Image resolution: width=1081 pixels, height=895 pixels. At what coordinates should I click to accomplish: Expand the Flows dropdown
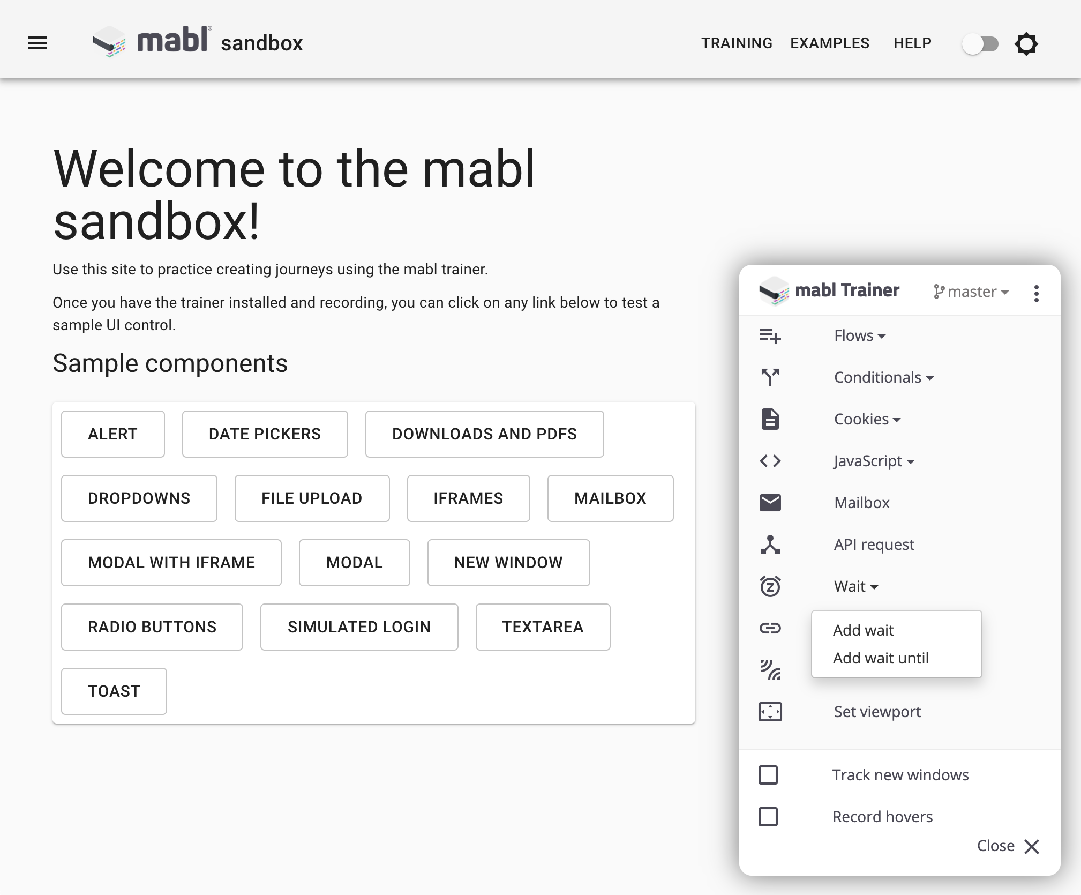(x=860, y=336)
